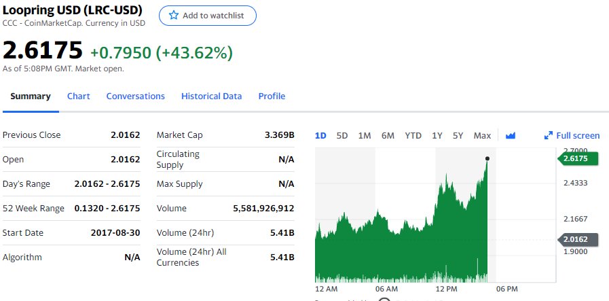Click the green 2.6175 current price label
The image size is (609, 301).
click(x=578, y=159)
